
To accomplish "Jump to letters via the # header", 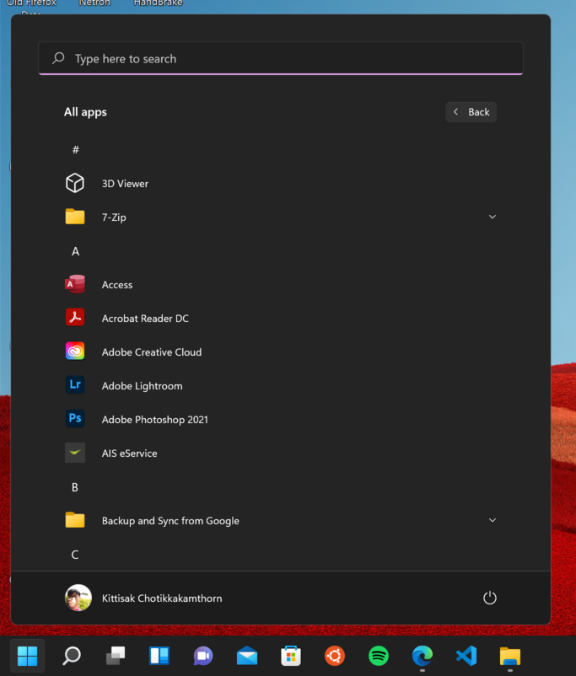I will 76,149.
